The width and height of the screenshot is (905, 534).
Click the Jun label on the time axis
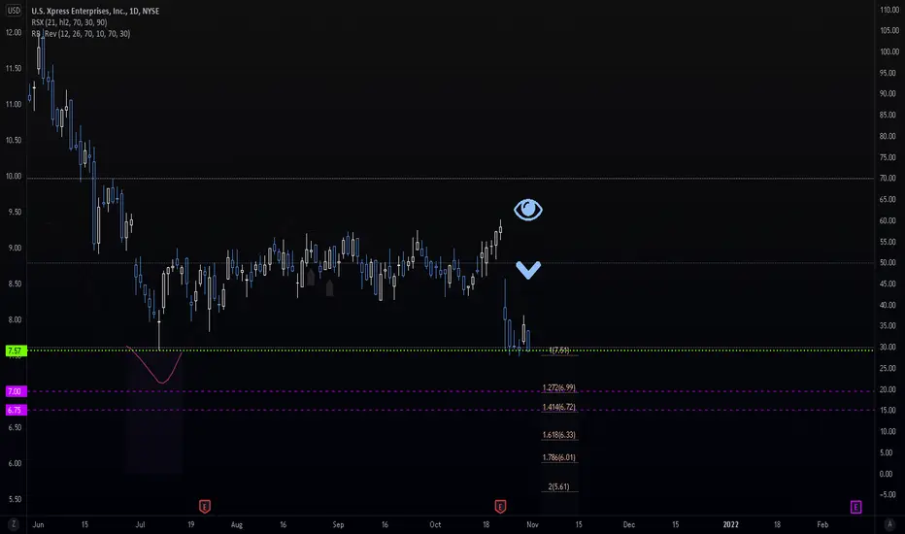(x=38, y=524)
